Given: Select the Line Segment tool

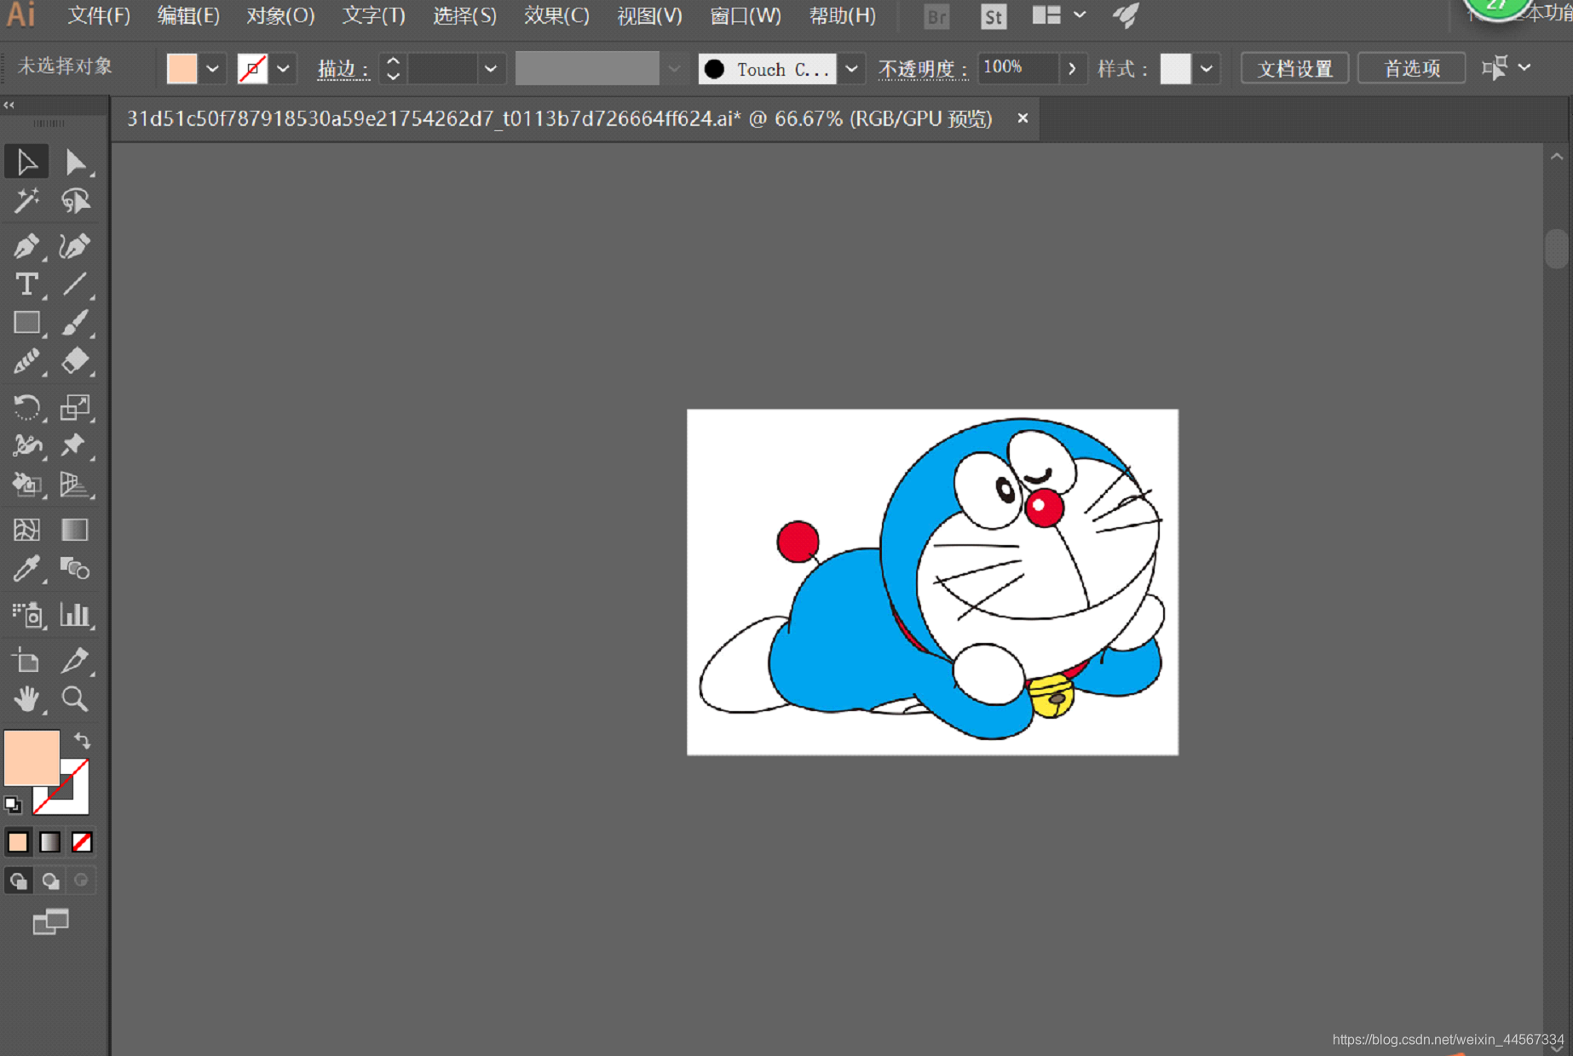Looking at the screenshot, I should [75, 284].
